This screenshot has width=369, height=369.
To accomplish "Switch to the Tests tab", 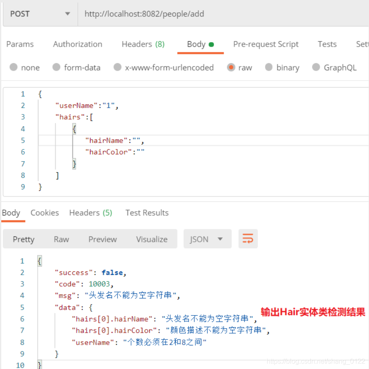I will coord(327,44).
